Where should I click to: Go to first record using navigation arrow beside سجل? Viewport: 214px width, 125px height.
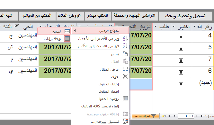coord(202,116)
